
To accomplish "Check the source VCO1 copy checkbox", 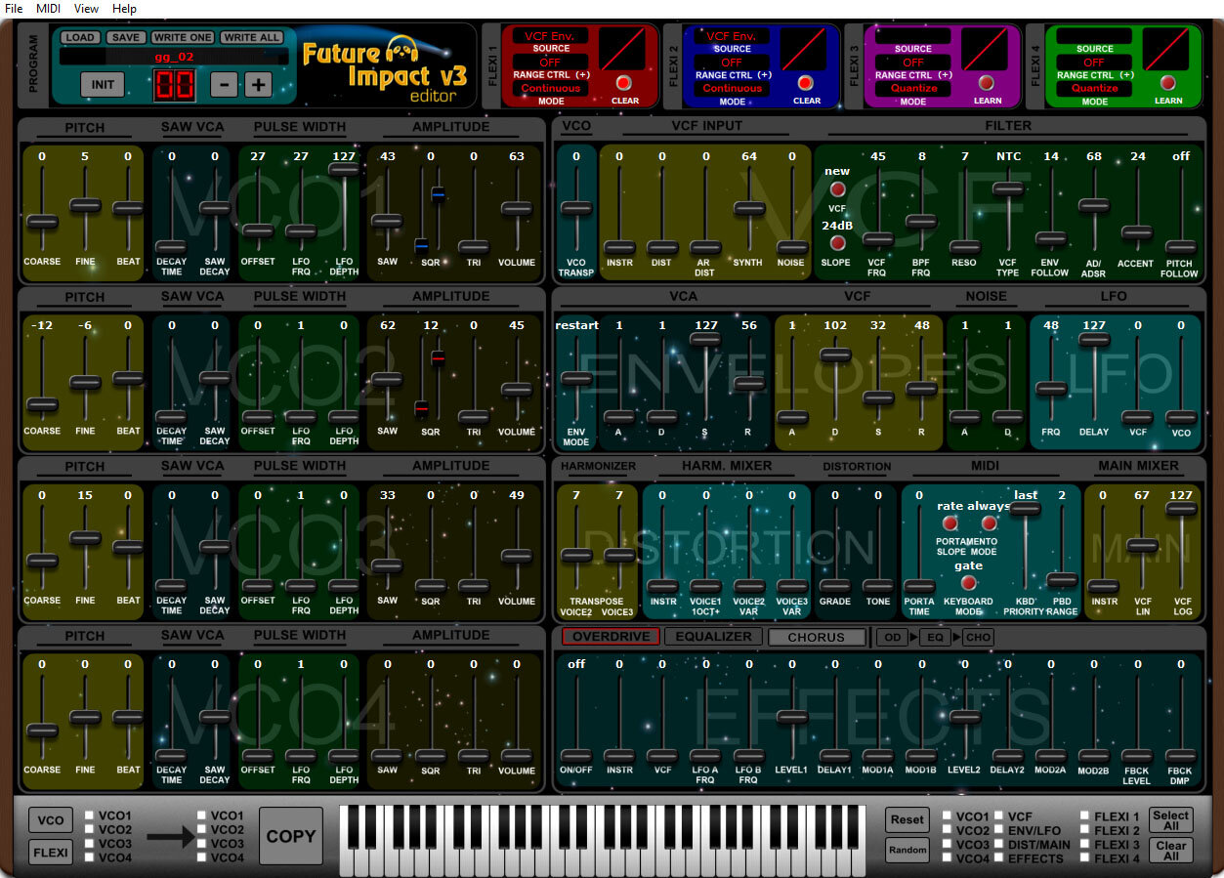I will point(90,815).
